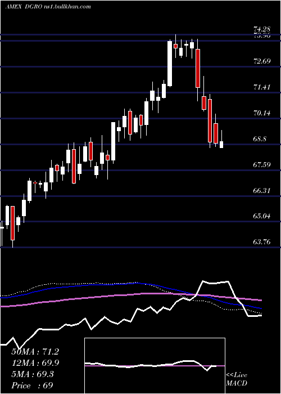Click the 74.28 price level label
Screen dimensions: 281x394
click(262, 29)
